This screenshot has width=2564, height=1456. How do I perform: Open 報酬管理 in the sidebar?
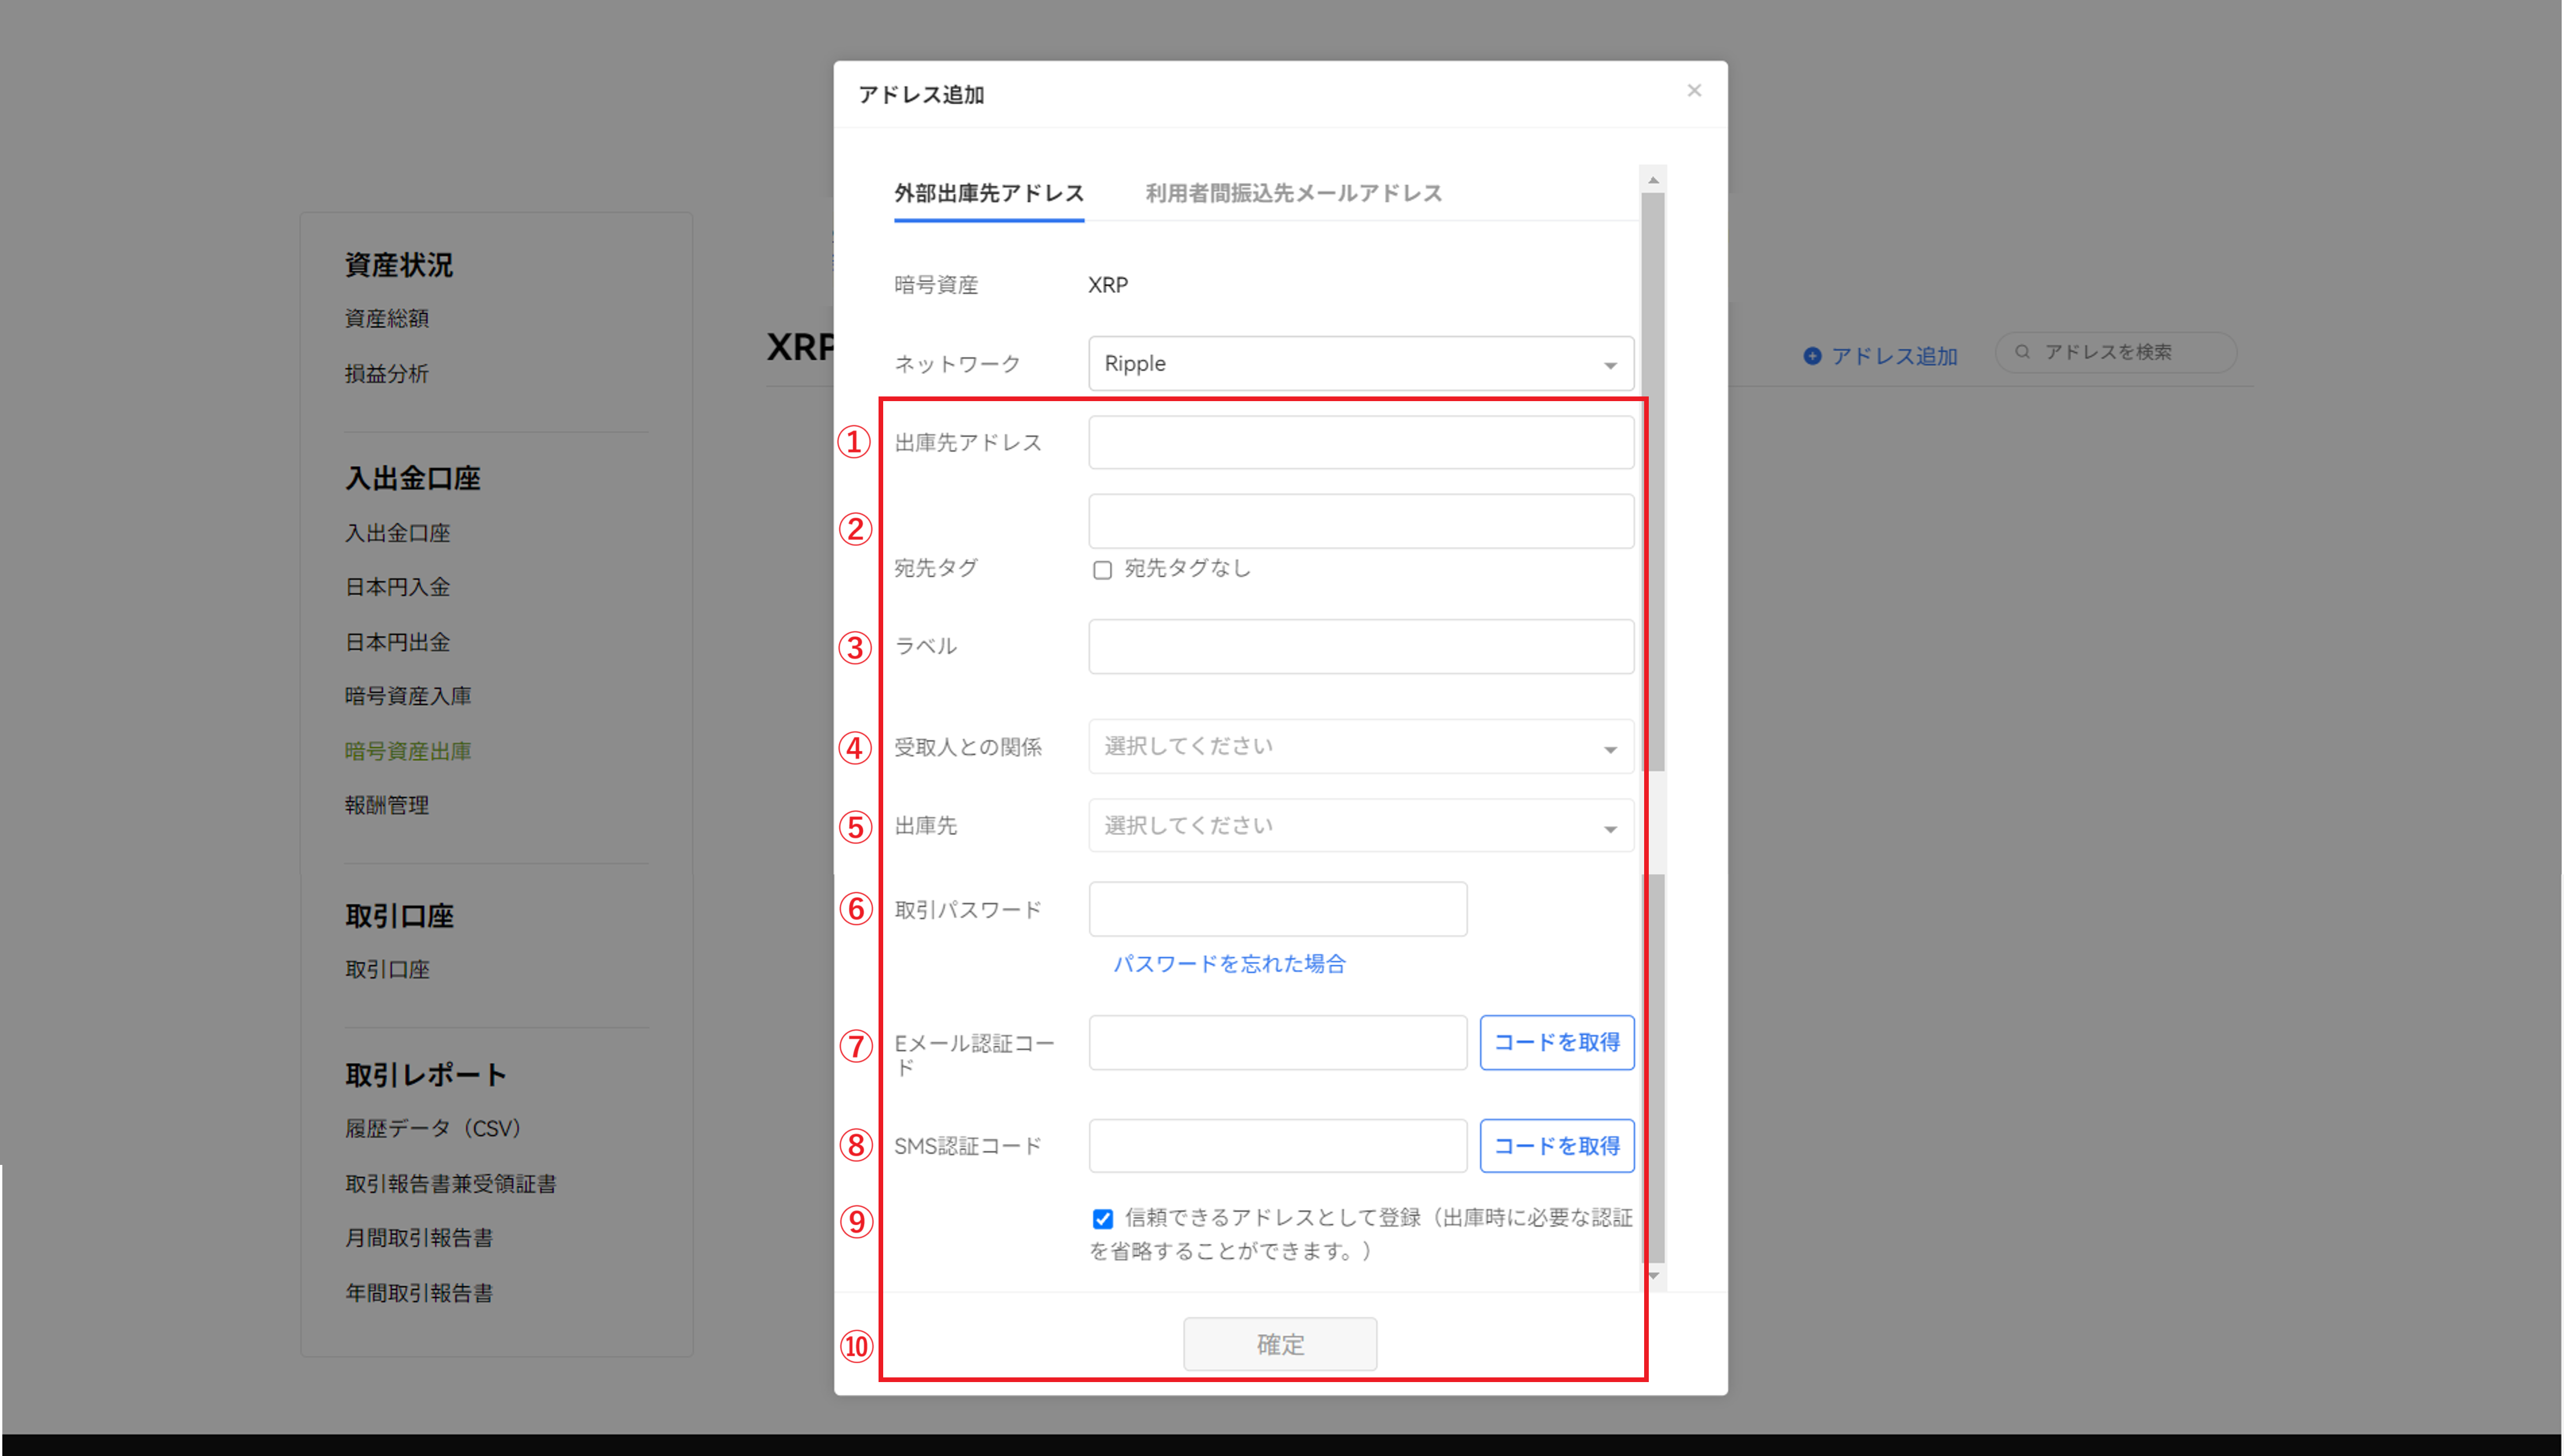coord(386,805)
